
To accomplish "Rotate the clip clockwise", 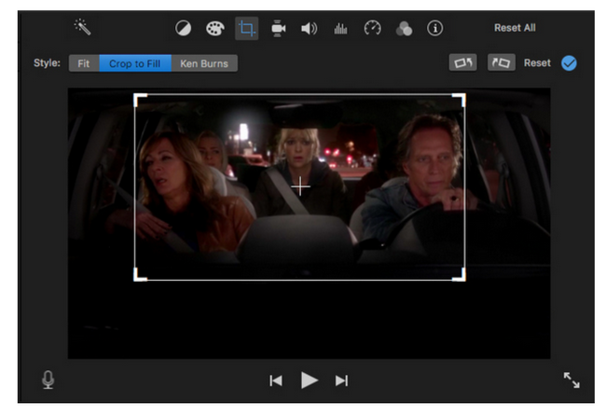I will point(500,63).
